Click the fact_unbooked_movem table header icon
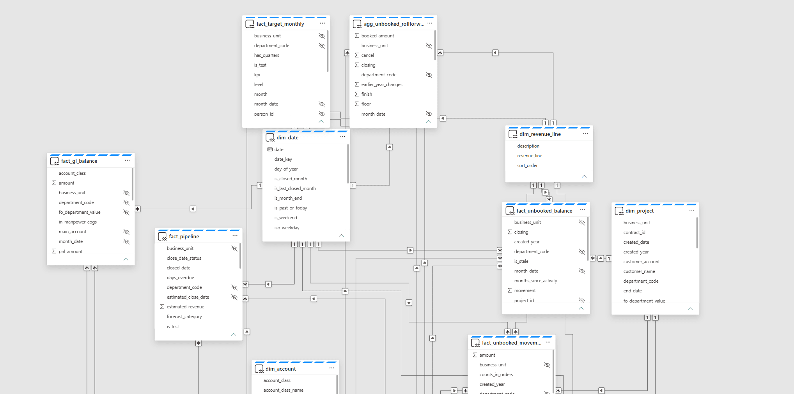Screen dimensions: 794x394 (475, 343)
